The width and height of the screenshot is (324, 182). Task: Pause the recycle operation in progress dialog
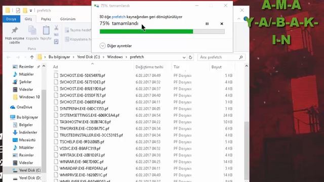tap(207, 24)
